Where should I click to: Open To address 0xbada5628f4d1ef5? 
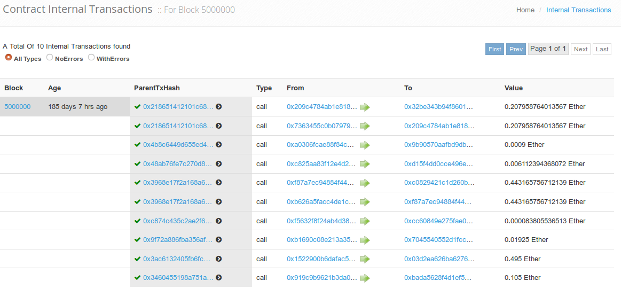click(x=438, y=278)
